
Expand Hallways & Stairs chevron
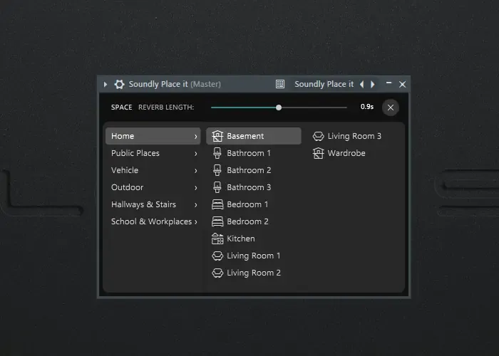[x=196, y=205]
